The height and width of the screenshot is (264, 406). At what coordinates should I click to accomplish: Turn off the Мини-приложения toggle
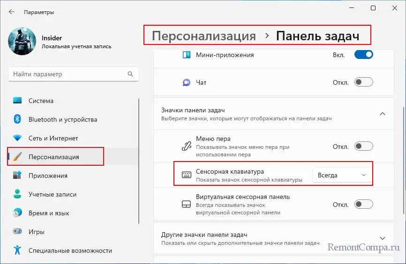(363, 55)
